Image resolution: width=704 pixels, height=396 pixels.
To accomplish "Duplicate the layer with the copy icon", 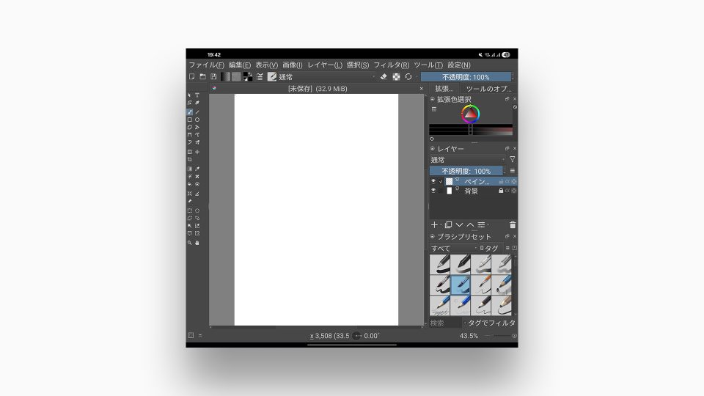I will click(447, 224).
